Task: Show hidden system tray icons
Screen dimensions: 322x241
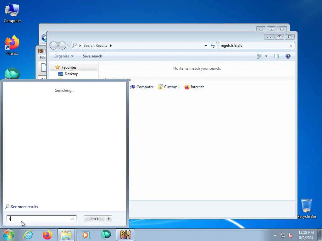Action: (x=275, y=235)
